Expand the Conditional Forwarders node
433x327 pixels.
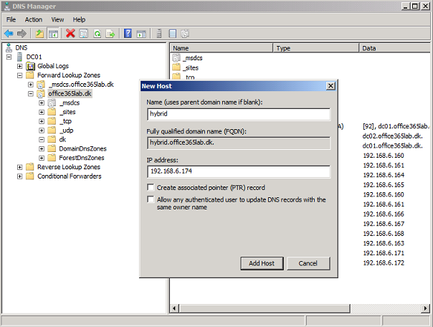click(x=19, y=176)
